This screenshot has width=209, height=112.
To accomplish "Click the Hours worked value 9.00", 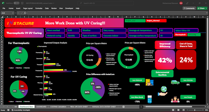I will pyautogui.click(x=73, y=30).
